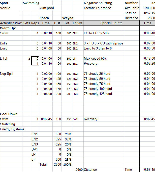This screenshot has width=155, height=172.
Task: Select the 100% total percentage cell
Action: [67, 164]
